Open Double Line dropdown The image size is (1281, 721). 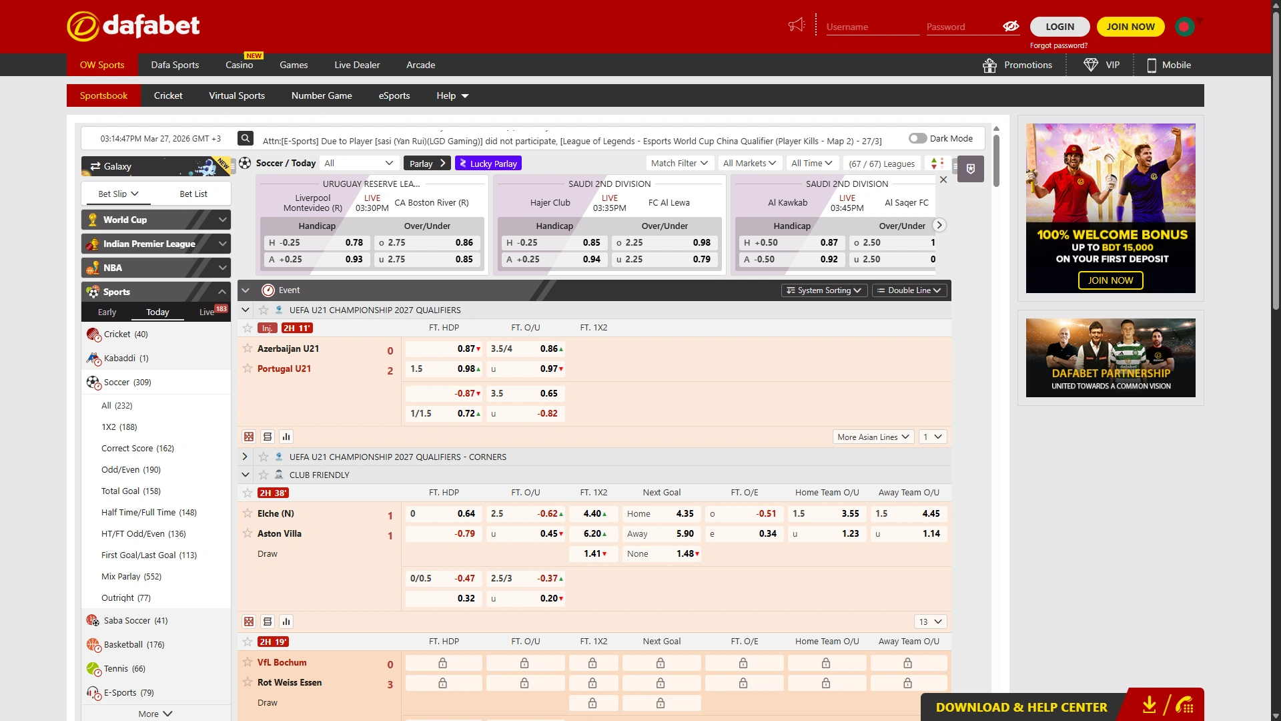(x=909, y=290)
